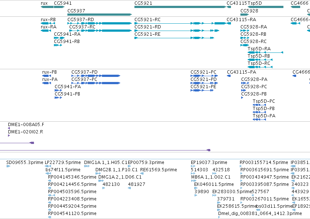Select bs74f11.5prime feature

48,173
